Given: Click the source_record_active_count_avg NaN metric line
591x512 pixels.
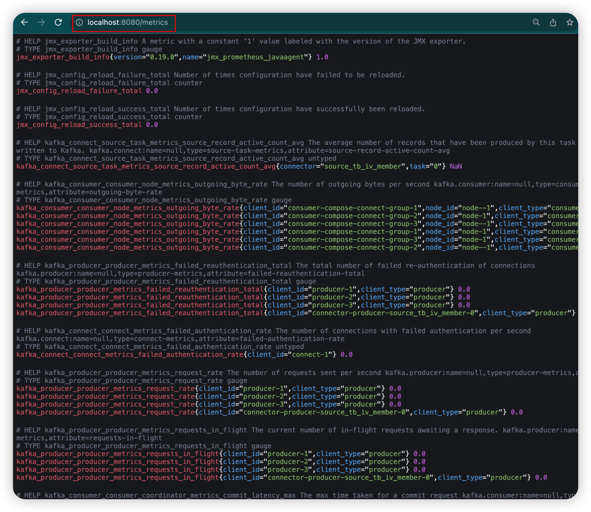Looking at the screenshot, I should point(239,166).
